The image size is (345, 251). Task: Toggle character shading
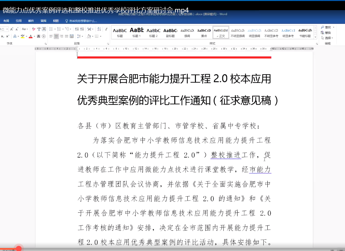click(39, 36)
